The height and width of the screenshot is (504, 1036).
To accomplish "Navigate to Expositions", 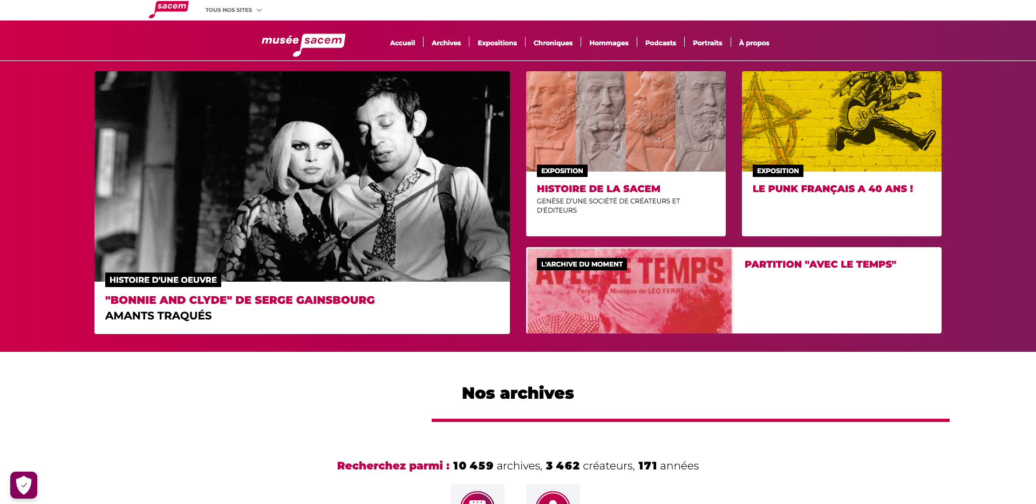I will pyautogui.click(x=497, y=43).
